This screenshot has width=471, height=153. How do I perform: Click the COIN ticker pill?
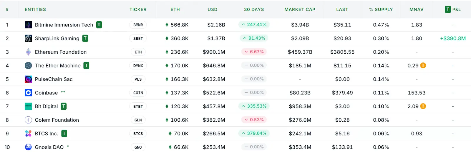[x=138, y=93]
